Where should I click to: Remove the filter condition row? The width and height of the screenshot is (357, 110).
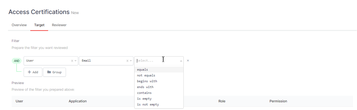coord(188,61)
